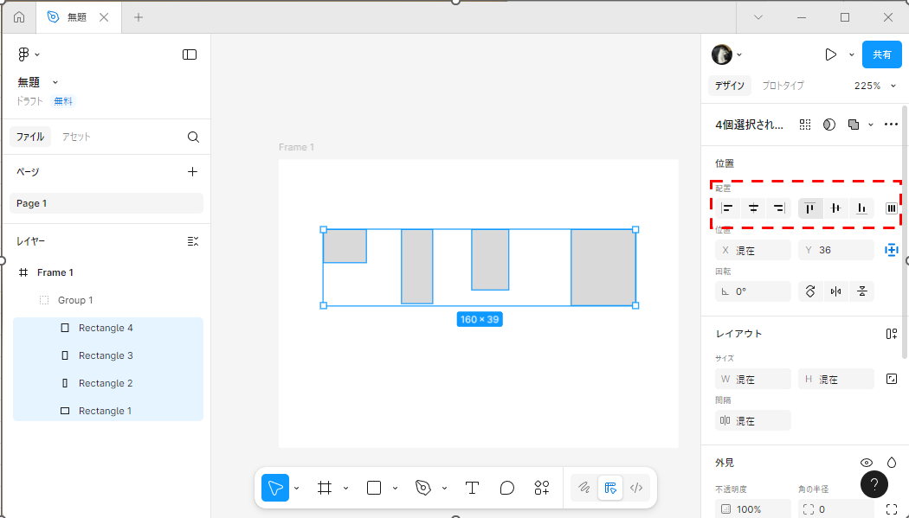Open dropdown next to Figma logo
Screen dimensions: 909x518
37,54
